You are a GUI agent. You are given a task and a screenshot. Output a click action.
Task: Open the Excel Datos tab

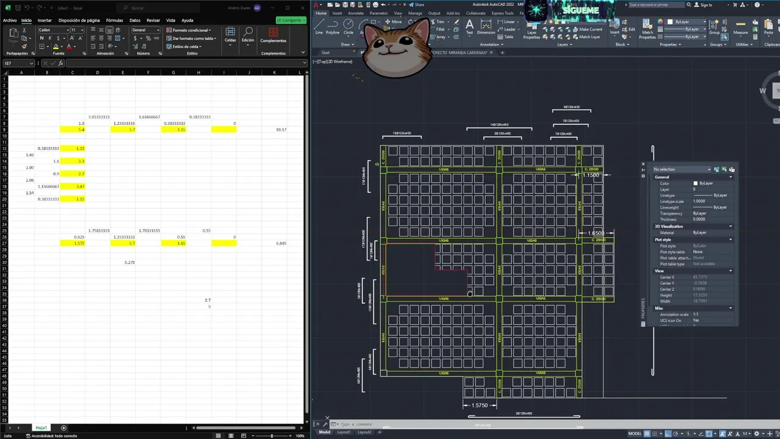click(135, 20)
